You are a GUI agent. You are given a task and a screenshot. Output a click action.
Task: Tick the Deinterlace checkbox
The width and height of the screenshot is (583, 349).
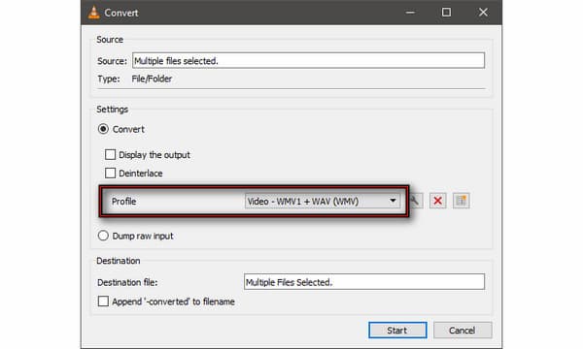[x=110, y=173]
